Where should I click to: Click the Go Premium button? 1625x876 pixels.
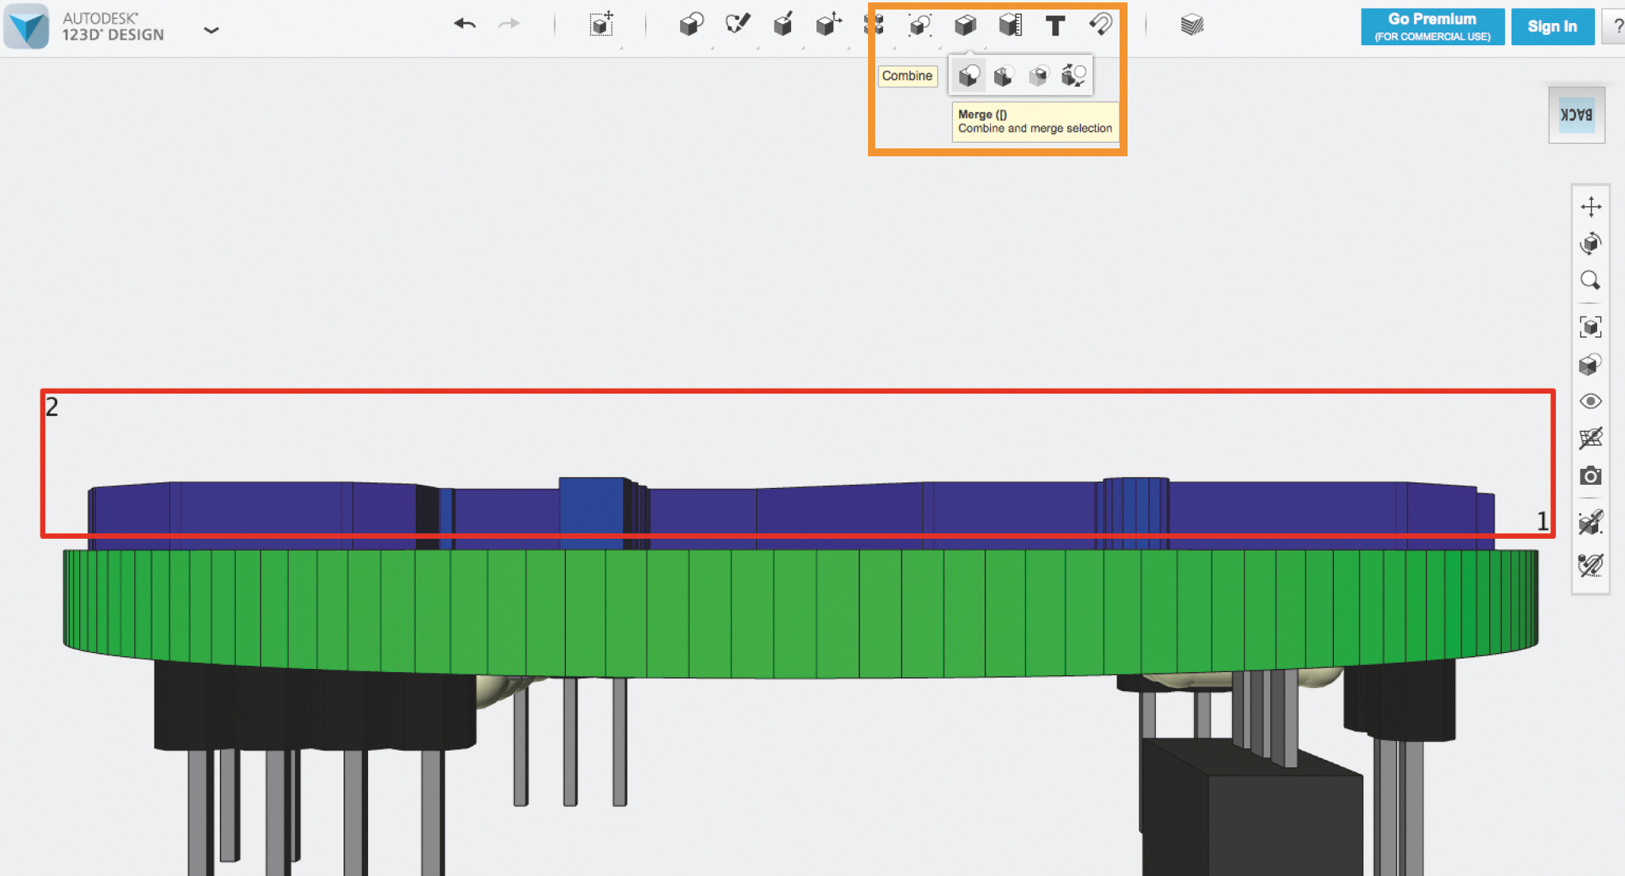(1432, 27)
